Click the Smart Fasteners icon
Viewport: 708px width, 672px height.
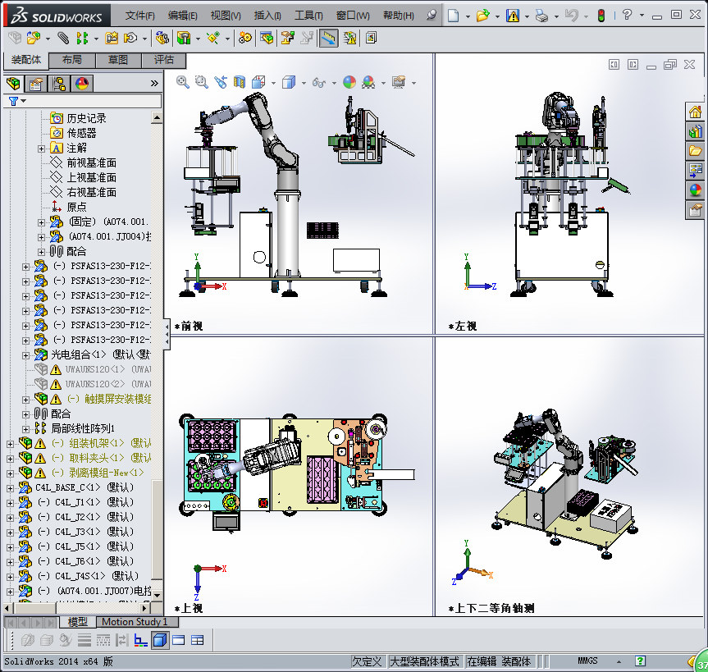tap(111, 38)
